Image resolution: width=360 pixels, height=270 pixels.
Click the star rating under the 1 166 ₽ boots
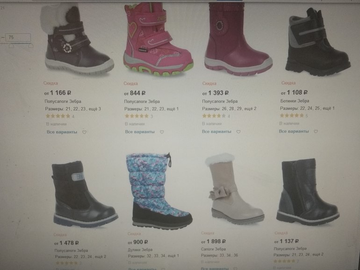point(58,116)
